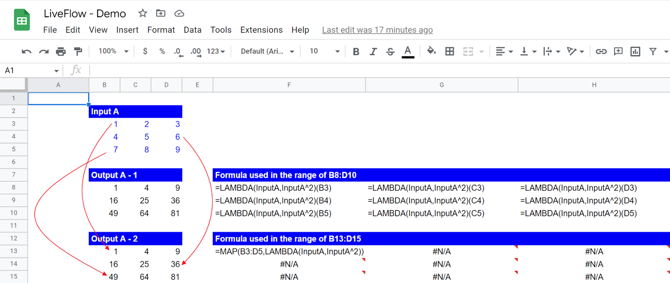The width and height of the screenshot is (670, 283).
Task: Increase decimal places
Action: [x=196, y=52]
